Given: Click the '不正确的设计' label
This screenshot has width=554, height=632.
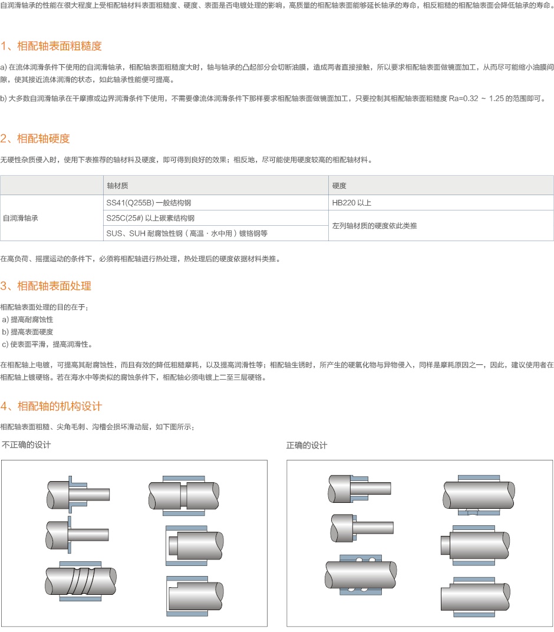Looking at the screenshot, I should pyautogui.click(x=27, y=445).
